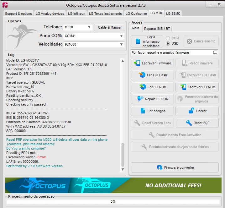Click Ler a informacao do telefone button
The width and height of the screenshot is (225, 208).
tap(147, 41)
